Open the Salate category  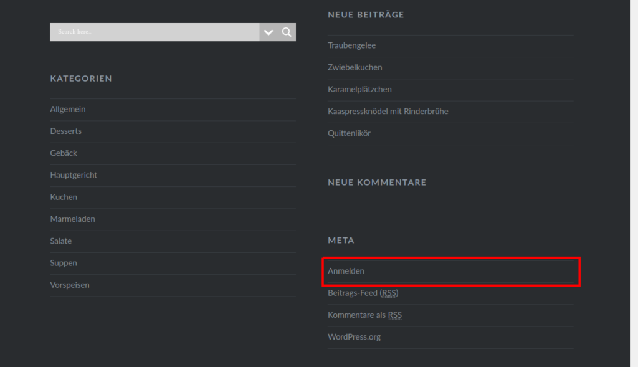tap(61, 241)
